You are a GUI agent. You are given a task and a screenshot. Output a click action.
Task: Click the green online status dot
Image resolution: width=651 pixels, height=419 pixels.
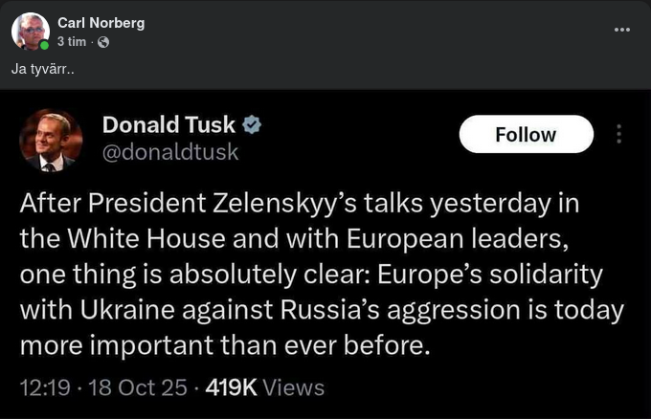tap(44, 45)
